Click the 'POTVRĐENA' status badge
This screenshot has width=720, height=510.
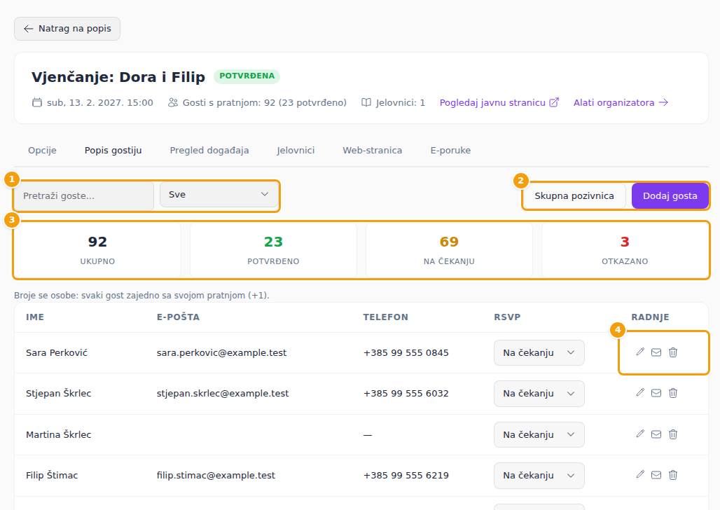point(247,76)
